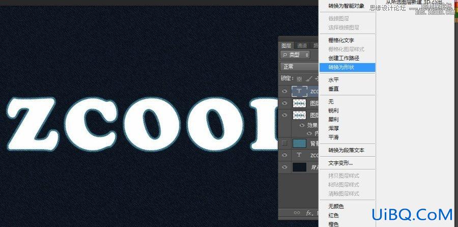Toggle visibility of 效果 effects row

coord(302,125)
